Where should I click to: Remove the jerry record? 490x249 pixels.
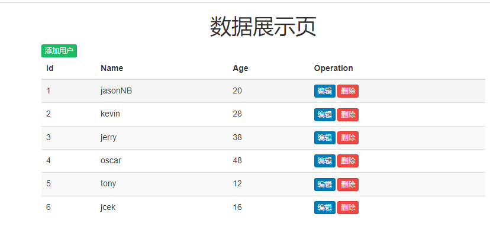click(x=348, y=138)
